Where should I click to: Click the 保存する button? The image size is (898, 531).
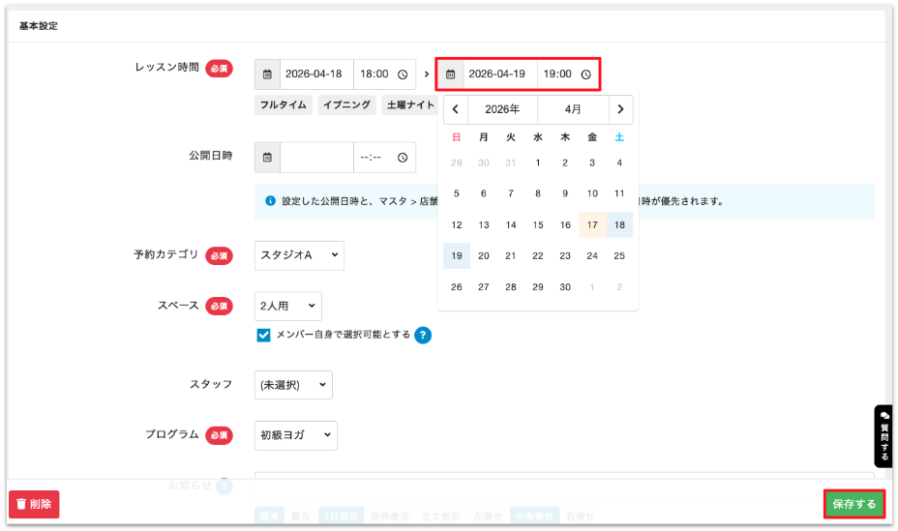click(x=853, y=504)
